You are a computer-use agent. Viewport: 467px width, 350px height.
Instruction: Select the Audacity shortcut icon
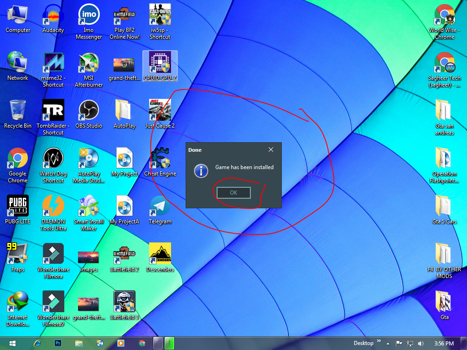53,18
